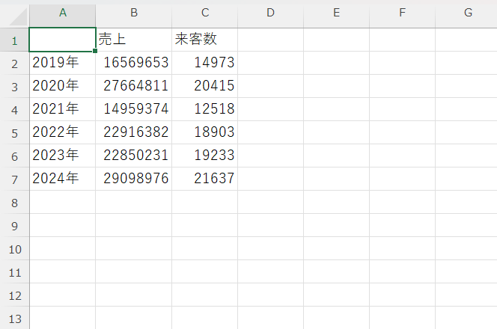The image size is (497, 329).
Task: Select row 5 header
Action: click(14, 132)
